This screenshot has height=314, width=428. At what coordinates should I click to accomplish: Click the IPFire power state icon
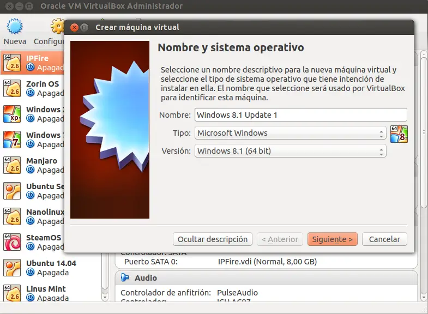(x=31, y=67)
